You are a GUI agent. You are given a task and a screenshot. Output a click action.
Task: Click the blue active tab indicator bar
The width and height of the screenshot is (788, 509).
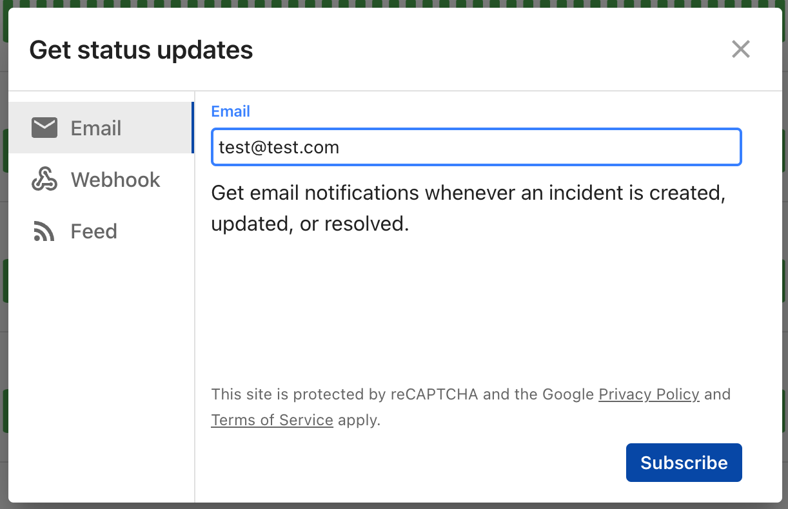point(192,128)
